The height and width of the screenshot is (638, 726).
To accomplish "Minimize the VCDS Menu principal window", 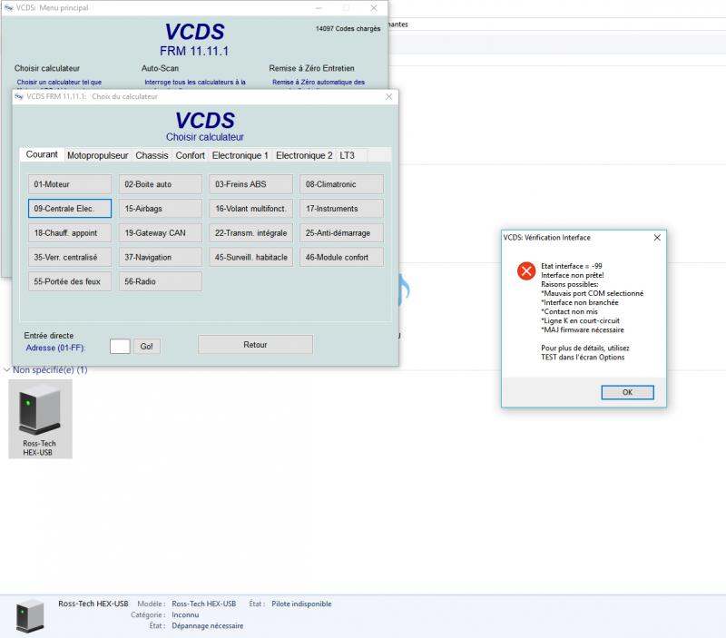I will pyautogui.click(x=319, y=8).
